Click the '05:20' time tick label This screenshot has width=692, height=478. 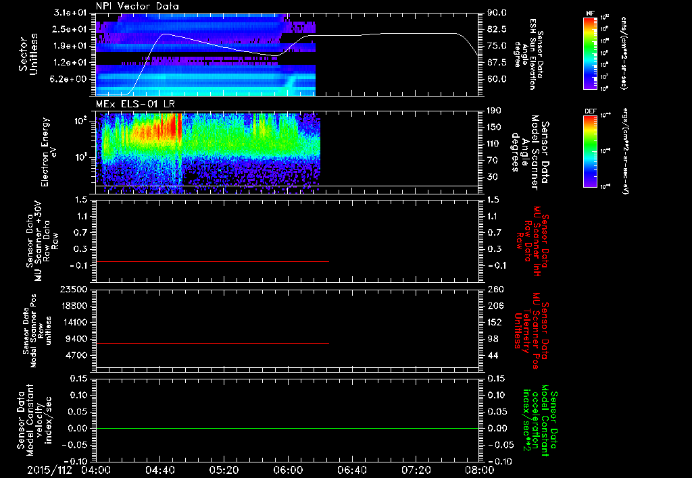point(224,470)
